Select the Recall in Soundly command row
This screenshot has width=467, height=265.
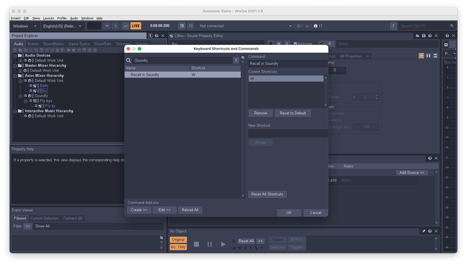182,75
